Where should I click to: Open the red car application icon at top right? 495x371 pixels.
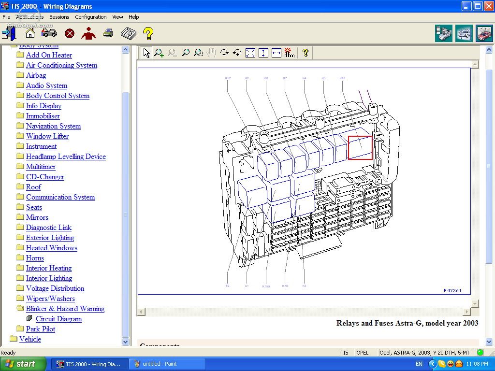(484, 33)
